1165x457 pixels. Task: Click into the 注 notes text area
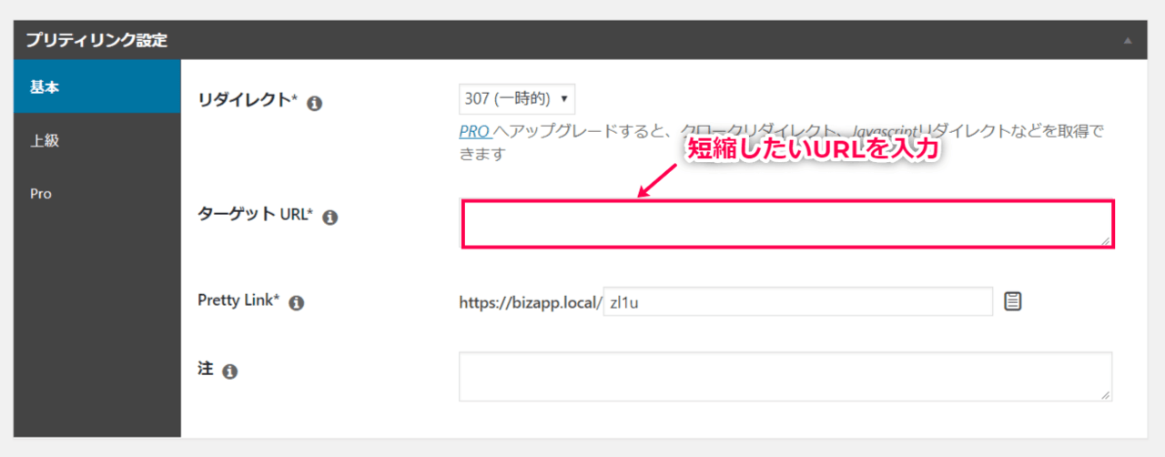pos(785,376)
